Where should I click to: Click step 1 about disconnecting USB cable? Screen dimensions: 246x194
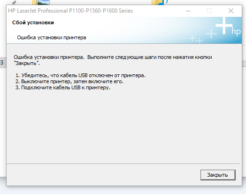80,75
